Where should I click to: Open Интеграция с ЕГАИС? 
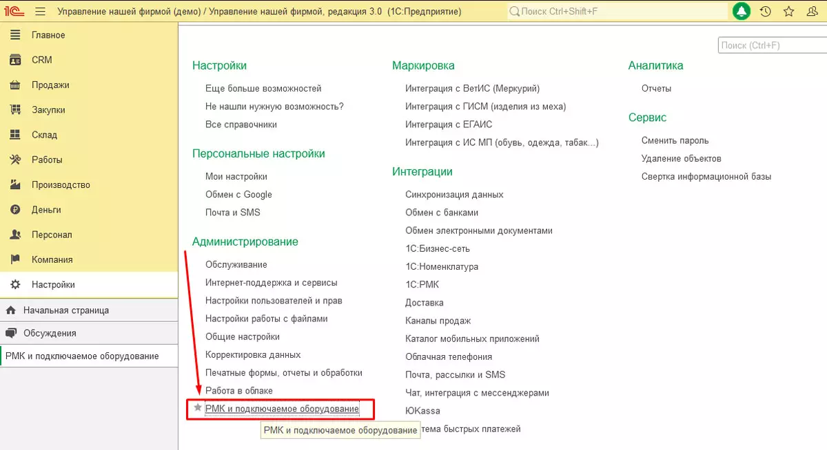coord(449,125)
